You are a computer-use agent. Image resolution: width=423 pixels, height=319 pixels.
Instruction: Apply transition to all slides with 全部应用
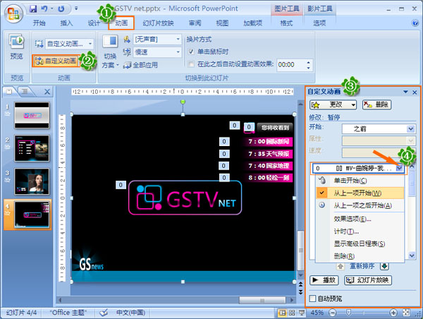click(140, 65)
